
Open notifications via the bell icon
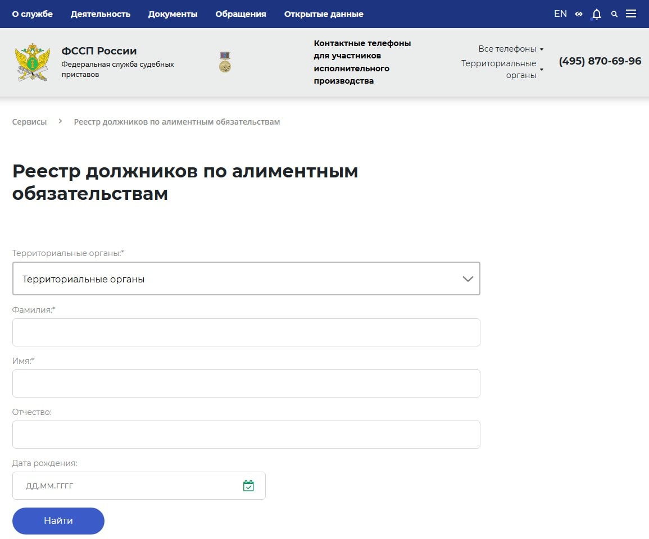point(596,13)
